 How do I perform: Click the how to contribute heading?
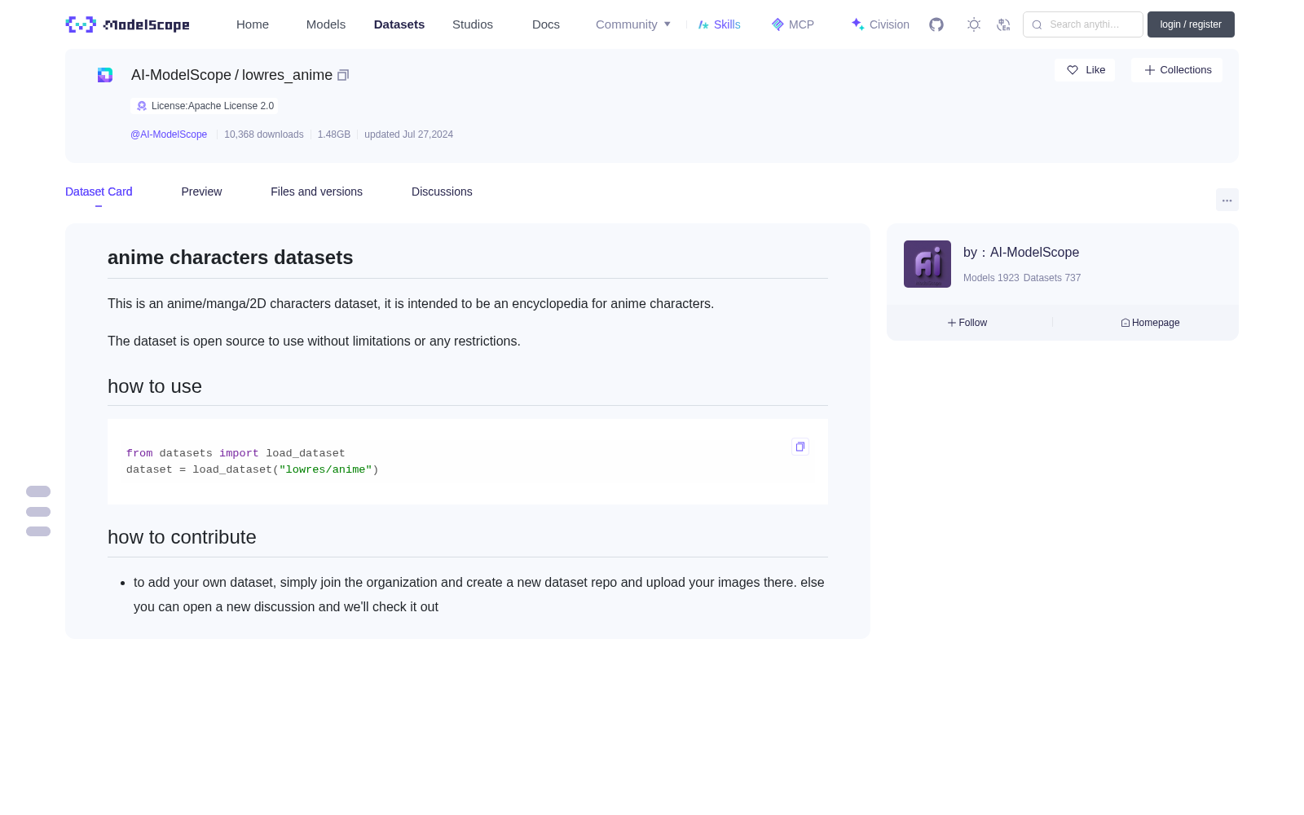coord(182,537)
